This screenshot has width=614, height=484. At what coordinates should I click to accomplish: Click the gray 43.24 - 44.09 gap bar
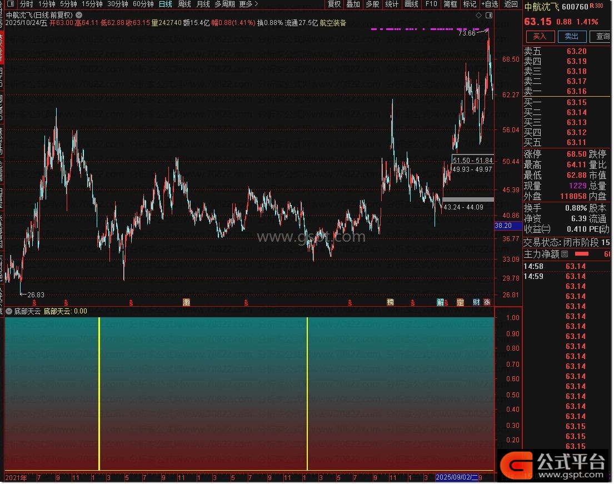point(468,199)
